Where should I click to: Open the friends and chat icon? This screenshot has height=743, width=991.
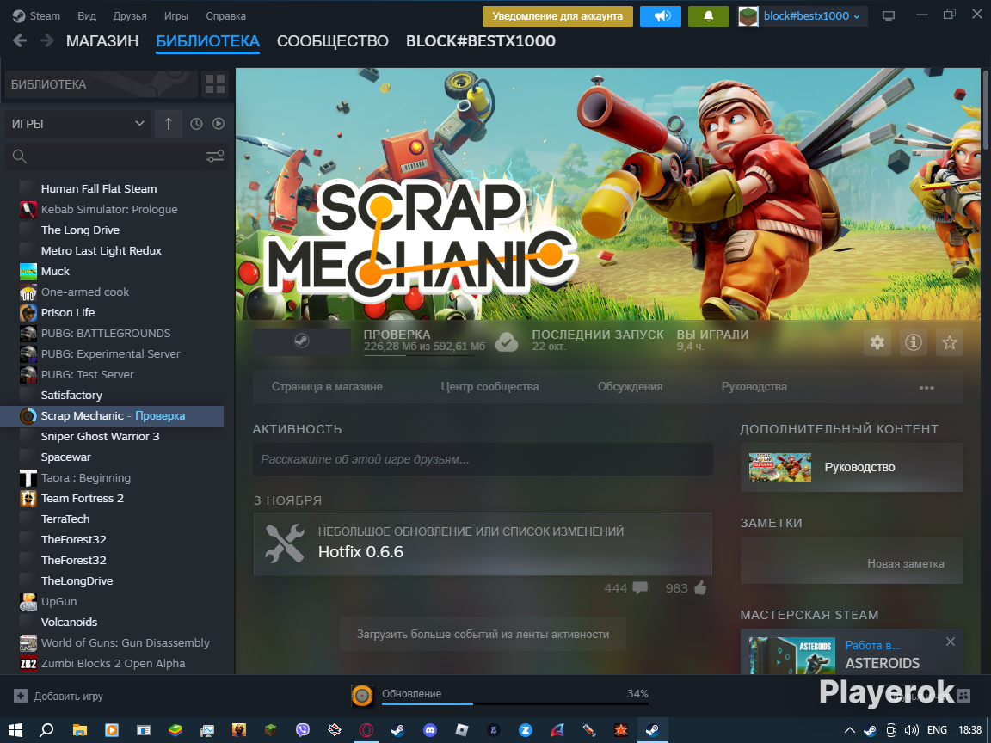[963, 696]
